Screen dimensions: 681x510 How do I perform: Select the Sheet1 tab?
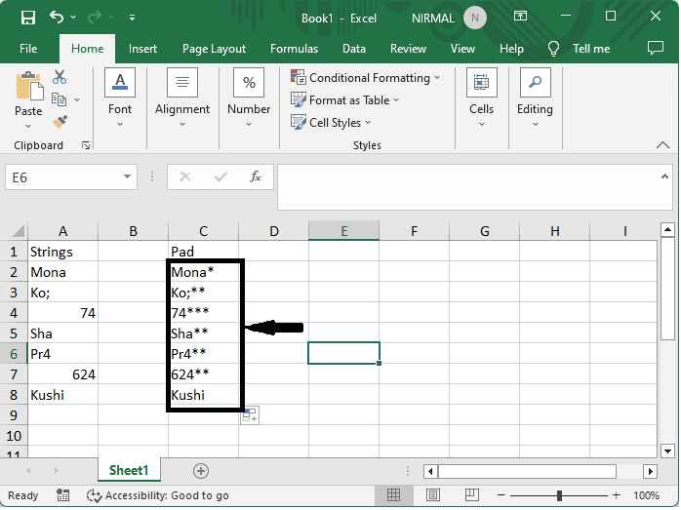tap(129, 471)
